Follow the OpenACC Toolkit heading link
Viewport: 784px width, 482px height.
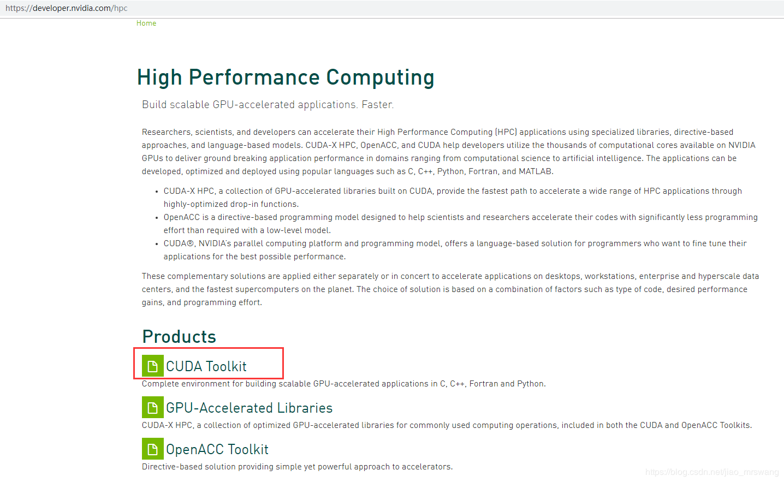click(217, 449)
